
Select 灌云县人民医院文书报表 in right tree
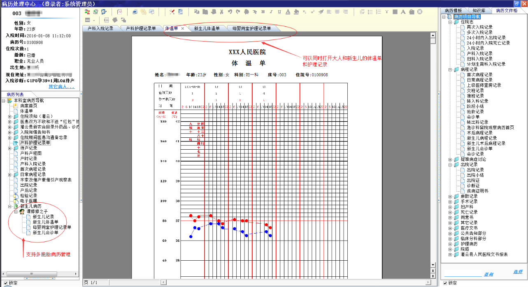[484, 255]
